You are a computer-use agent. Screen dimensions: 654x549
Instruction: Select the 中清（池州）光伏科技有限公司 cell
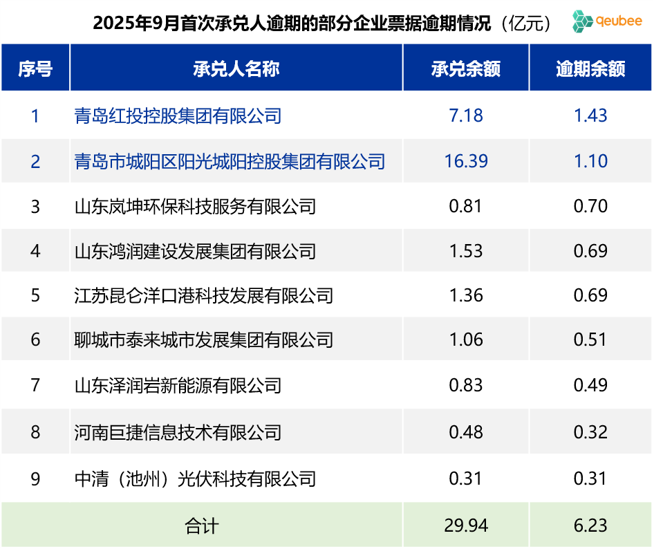pos(195,478)
